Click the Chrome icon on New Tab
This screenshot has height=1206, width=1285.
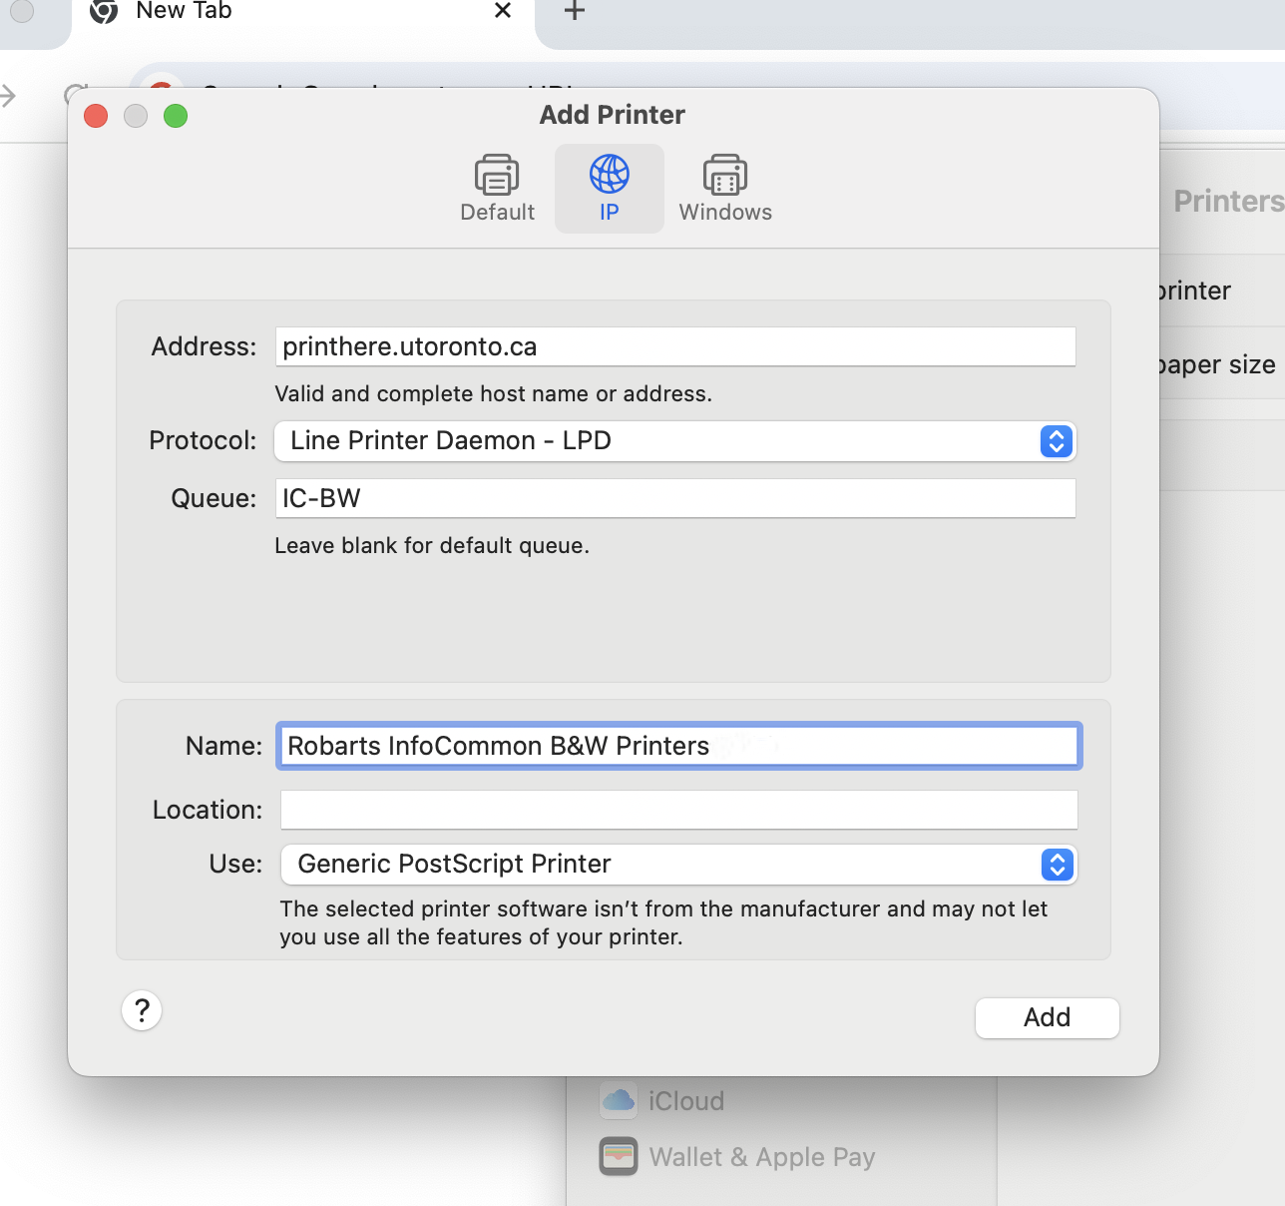click(104, 11)
